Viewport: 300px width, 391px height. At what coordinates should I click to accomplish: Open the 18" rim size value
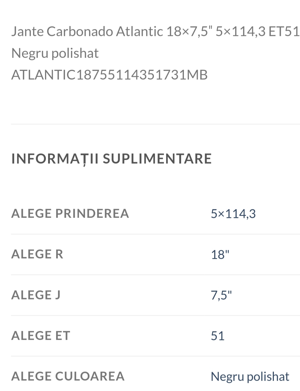[x=220, y=254]
